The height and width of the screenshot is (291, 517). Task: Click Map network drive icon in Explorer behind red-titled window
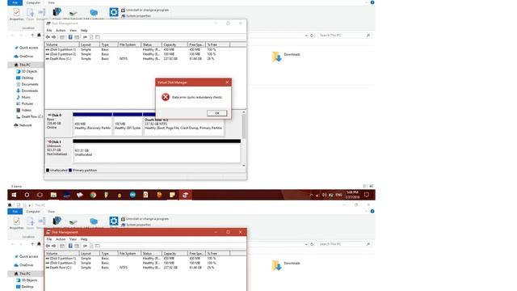click(73, 222)
